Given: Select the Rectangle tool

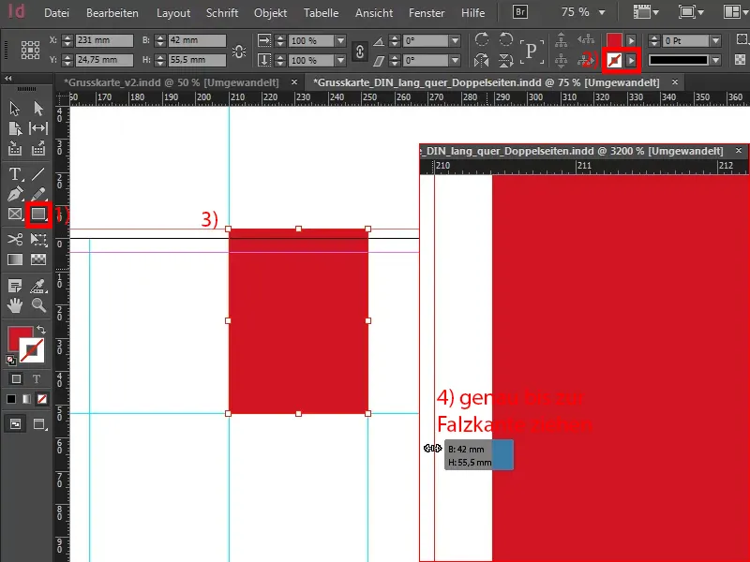Looking at the screenshot, I should 38,214.
